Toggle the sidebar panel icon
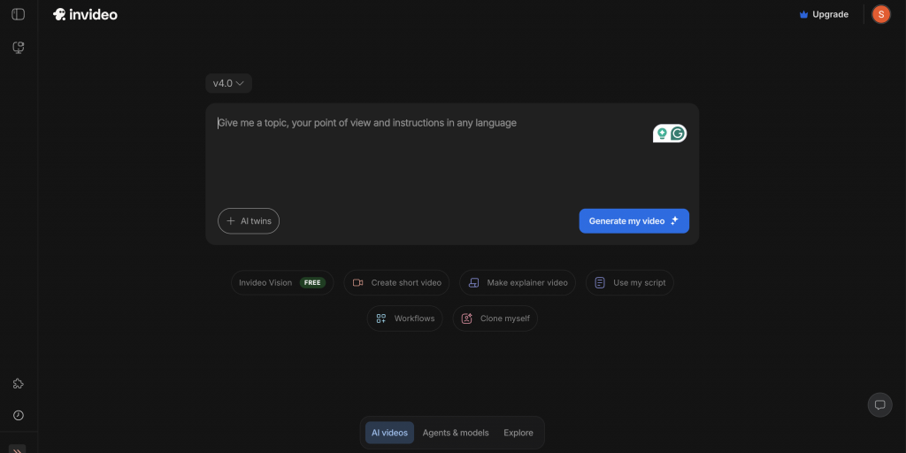Viewport: 906px width, 453px height. [x=18, y=14]
